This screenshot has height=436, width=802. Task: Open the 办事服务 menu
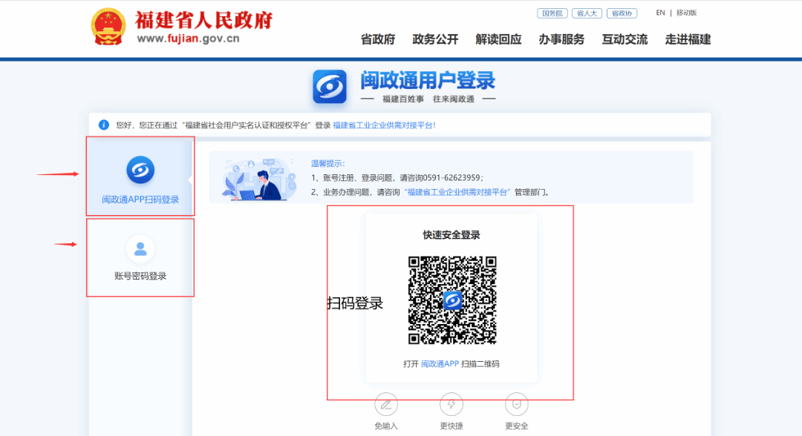point(561,39)
